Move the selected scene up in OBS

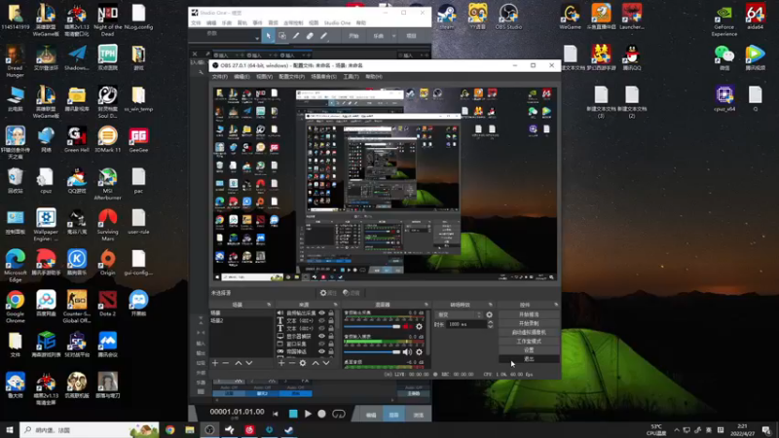(x=239, y=363)
